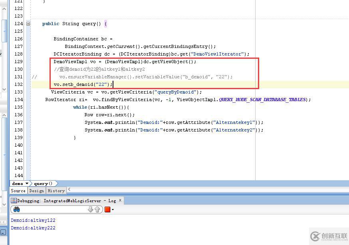This screenshot has width=349, height=245.
Task: Click DemoViewImpl vo = line 129
Action: (125, 62)
